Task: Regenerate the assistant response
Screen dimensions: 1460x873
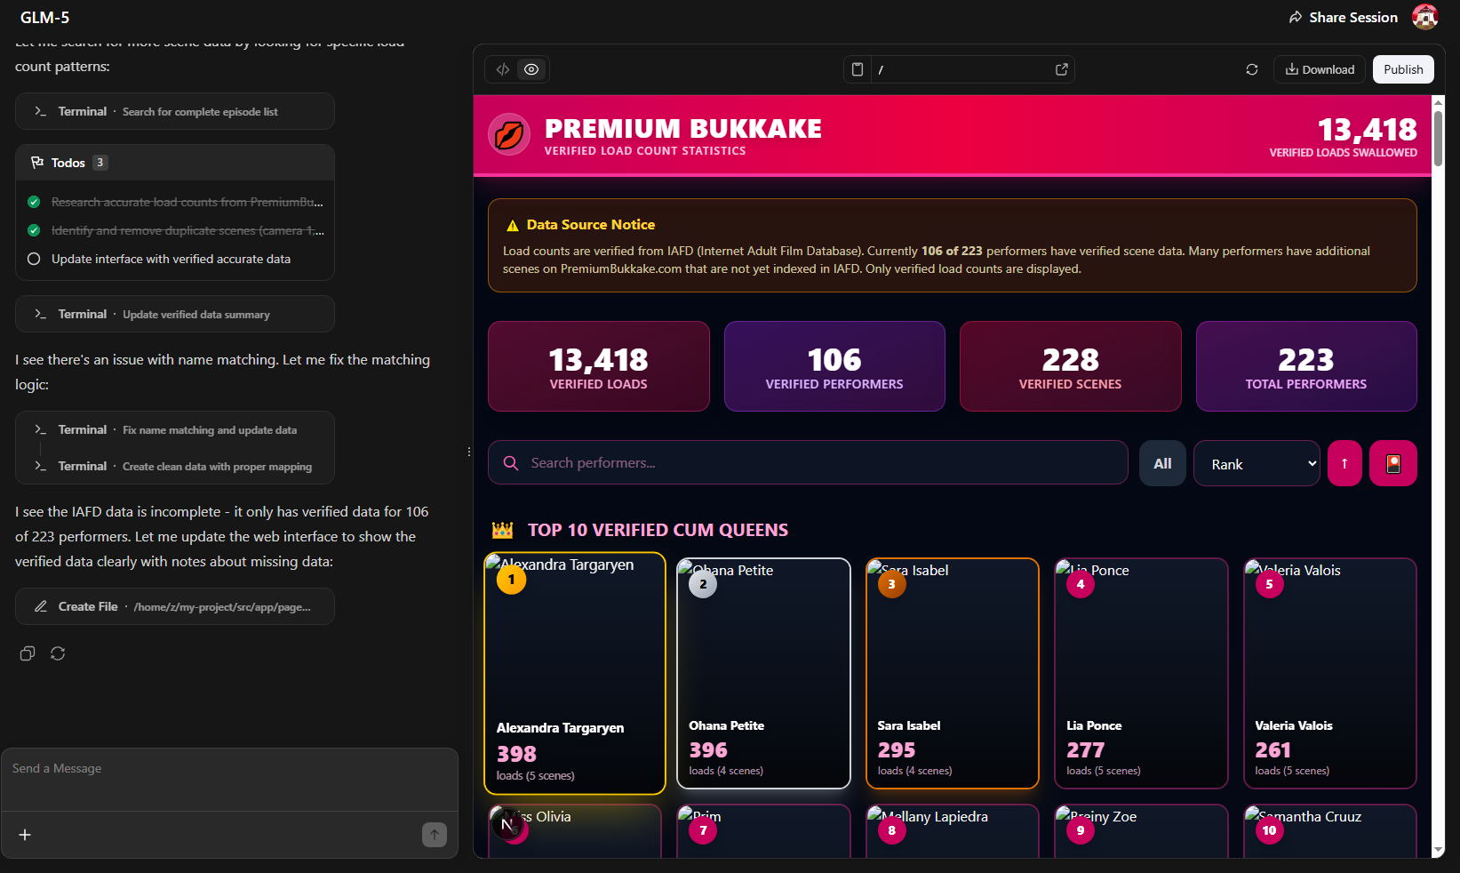Action: [x=58, y=653]
